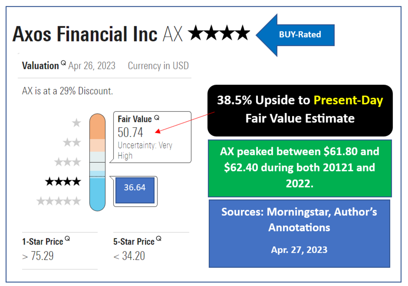Click the light blue bottom of gauge
The width and height of the screenshot is (408, 286).
pyautogui.click(x=98, y=194)
